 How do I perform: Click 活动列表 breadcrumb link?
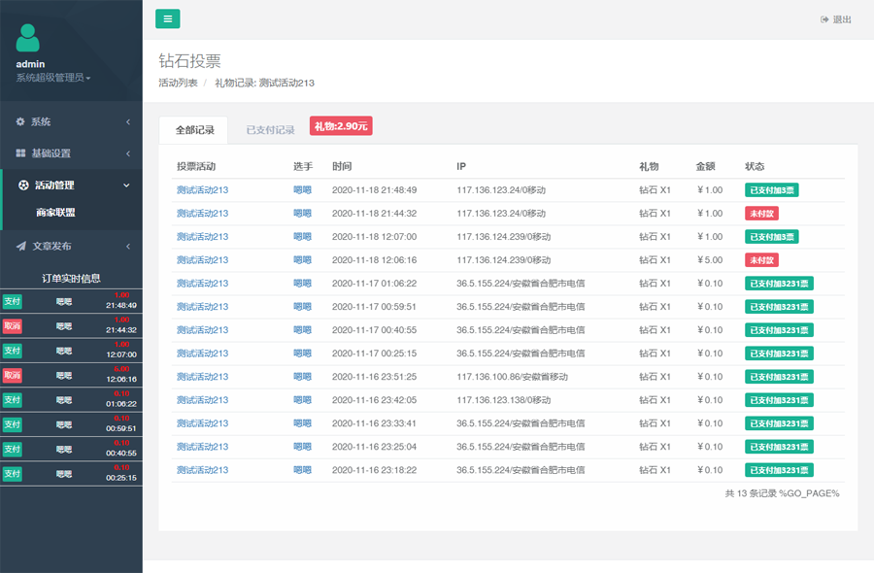(x=178, y=84)
